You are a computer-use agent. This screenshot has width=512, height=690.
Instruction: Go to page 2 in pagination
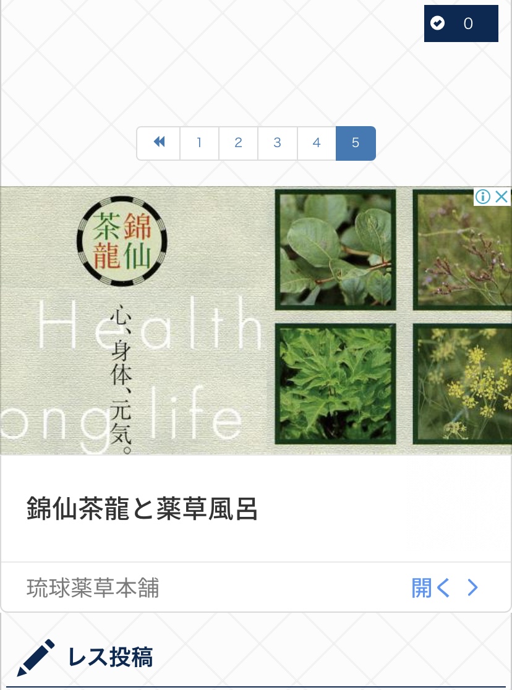point(238,143)
